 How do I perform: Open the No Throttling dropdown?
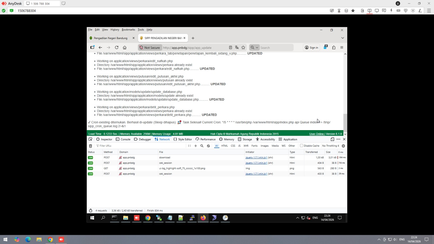tap(330, 146)
